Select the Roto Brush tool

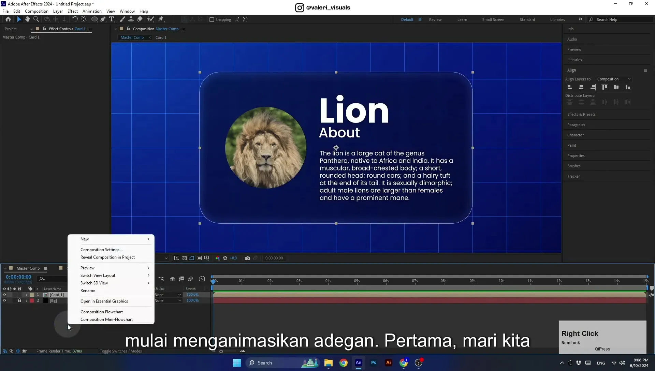[x=150, y=19]
